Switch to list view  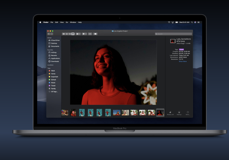(x=67, y=34)
